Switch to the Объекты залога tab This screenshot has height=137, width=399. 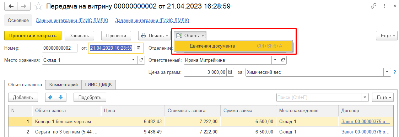tap(25, 85)
